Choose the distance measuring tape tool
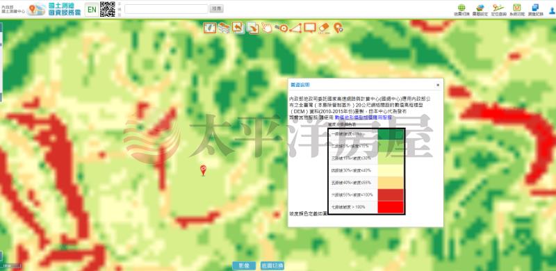Image resolution: width=556 pixels, height=271 pixels. 281,28
